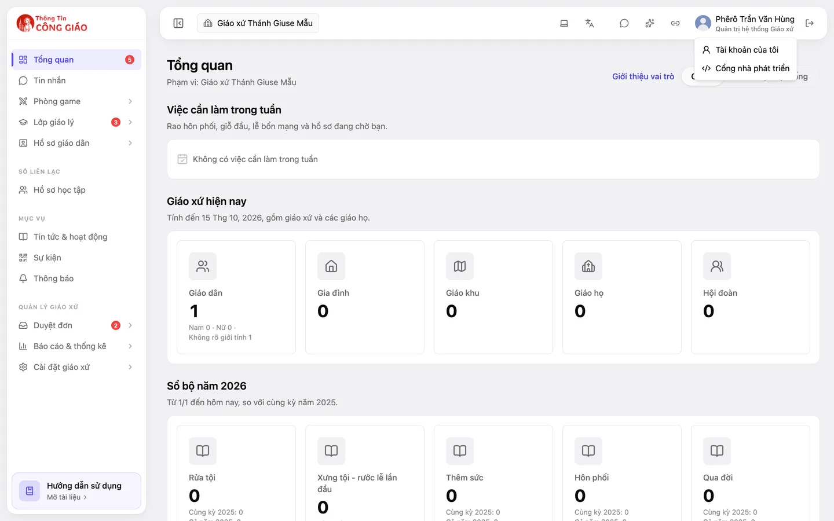Viewport: 834px width, 521px height.
Task: Click the map icon on the Giáo khu card
Action: pyautogui.click(x=460, y=266)
